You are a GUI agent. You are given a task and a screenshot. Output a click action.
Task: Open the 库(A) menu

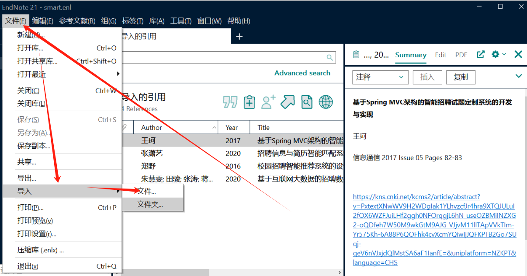(x=156, y=21)
